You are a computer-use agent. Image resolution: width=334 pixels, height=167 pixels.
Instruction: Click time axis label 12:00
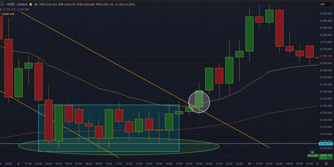click(x=129, y=164)
